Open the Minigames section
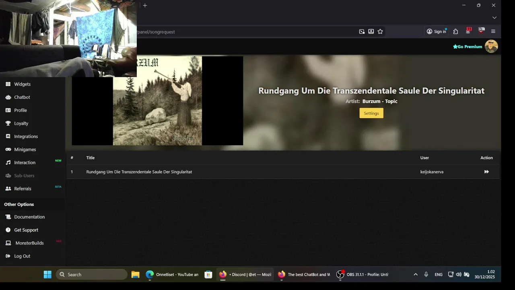The image size is (515, 290). [25, 149]
